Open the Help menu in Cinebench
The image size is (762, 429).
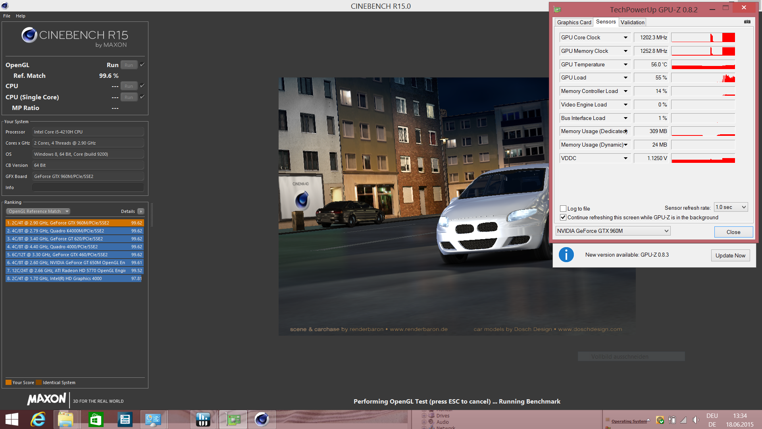tap(21, 16)
